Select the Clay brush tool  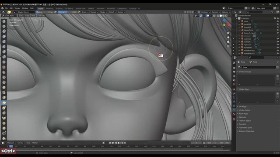pyautogui.click(x=4, y=31)
